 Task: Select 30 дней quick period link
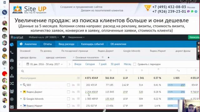pos(115,64)
